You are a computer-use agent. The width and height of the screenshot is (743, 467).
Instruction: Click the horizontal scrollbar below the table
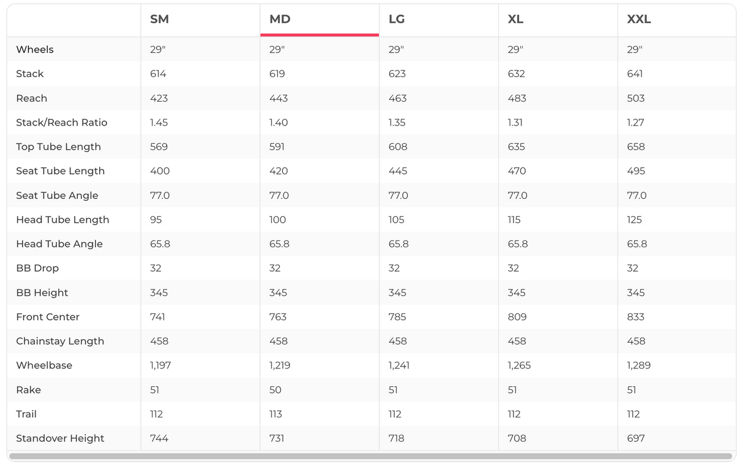pyautogui.click(x=371, y=456)
